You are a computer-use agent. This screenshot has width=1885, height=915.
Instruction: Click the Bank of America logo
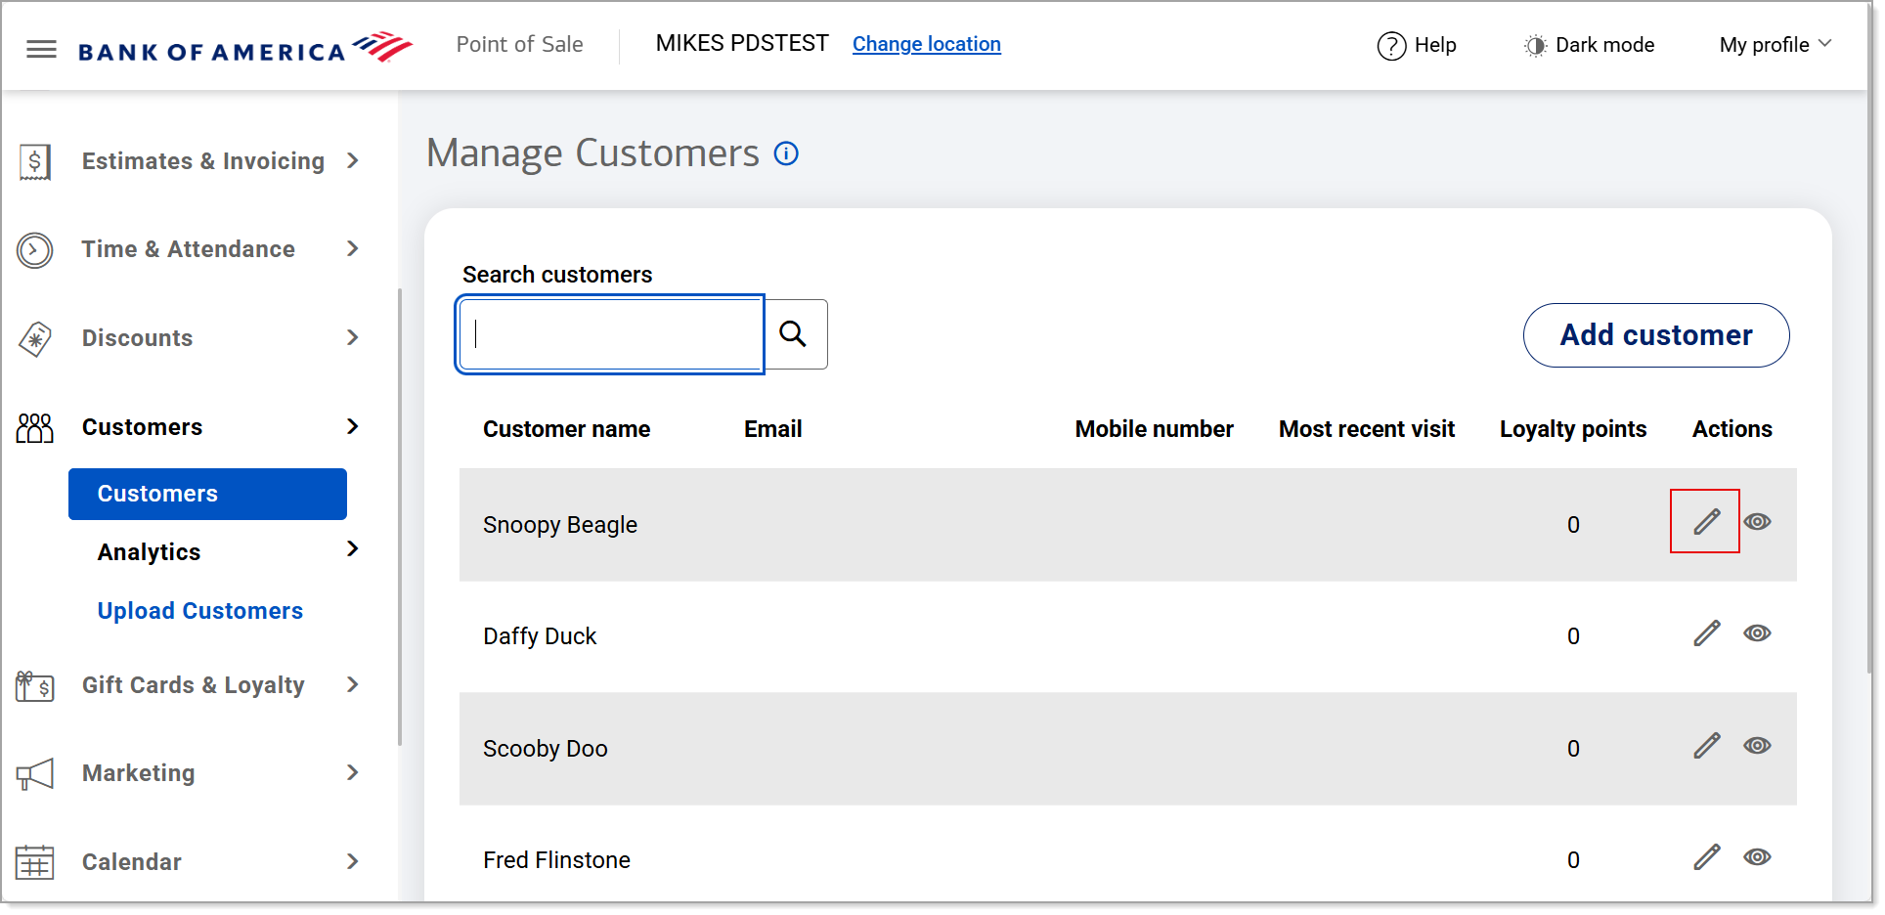[x=244, y=47]
